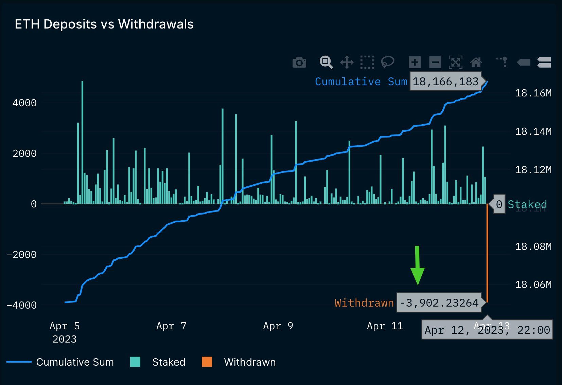The height and width of the screenshot is (385, 562).
Task: Click teal Staked legend swatch
Action: click(x=135, y=362)
